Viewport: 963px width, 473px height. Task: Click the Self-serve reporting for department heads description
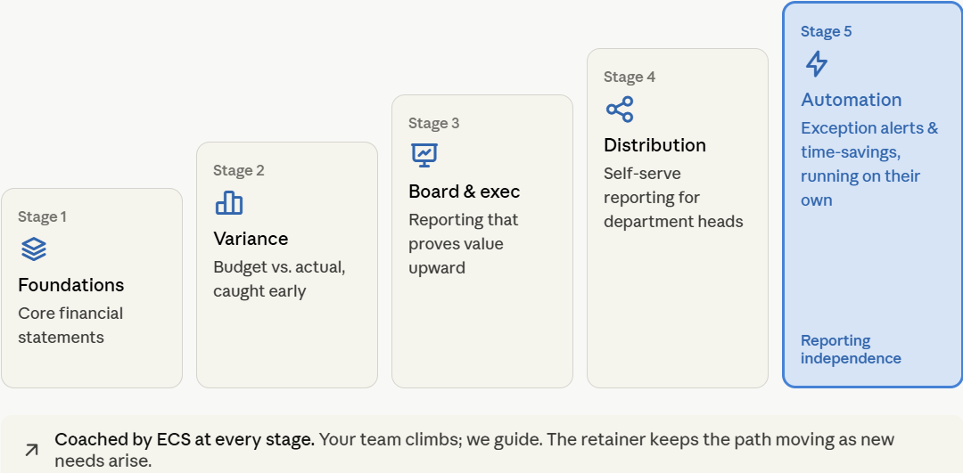(673, 197)
